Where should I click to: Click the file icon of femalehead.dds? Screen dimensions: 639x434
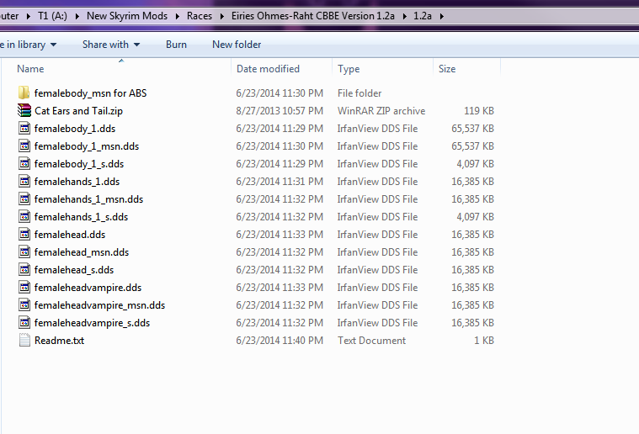click(24, 234)
